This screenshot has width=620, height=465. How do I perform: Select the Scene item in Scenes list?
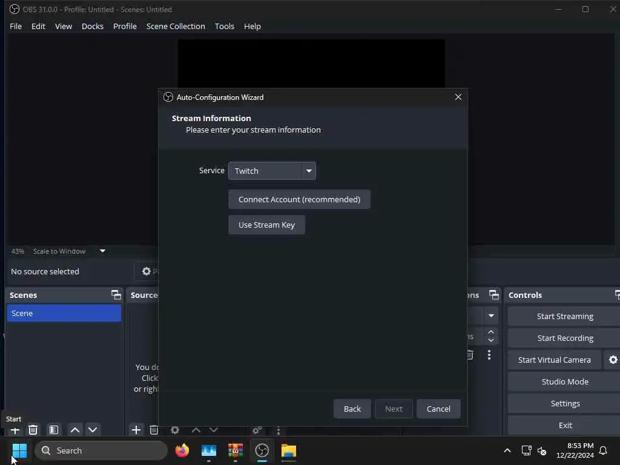(64, 313)
